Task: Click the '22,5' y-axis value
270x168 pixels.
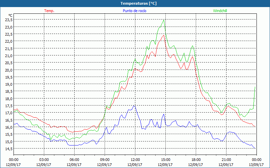Action: [9, 34]
